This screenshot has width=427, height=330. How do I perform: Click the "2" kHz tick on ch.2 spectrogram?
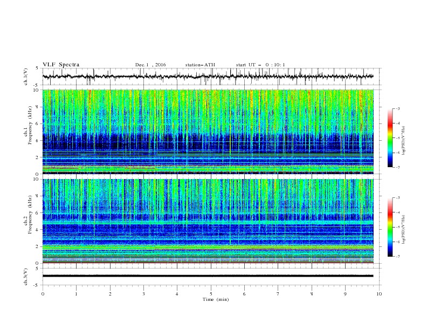(38, 246)
